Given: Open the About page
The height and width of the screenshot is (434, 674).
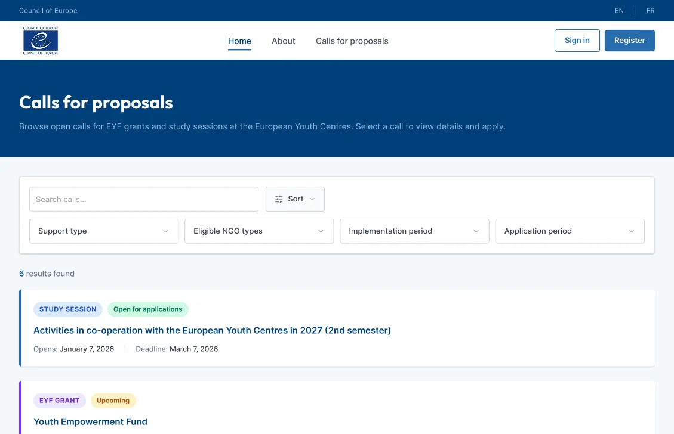Looking at the screenshot, I should tap(283, 41).
